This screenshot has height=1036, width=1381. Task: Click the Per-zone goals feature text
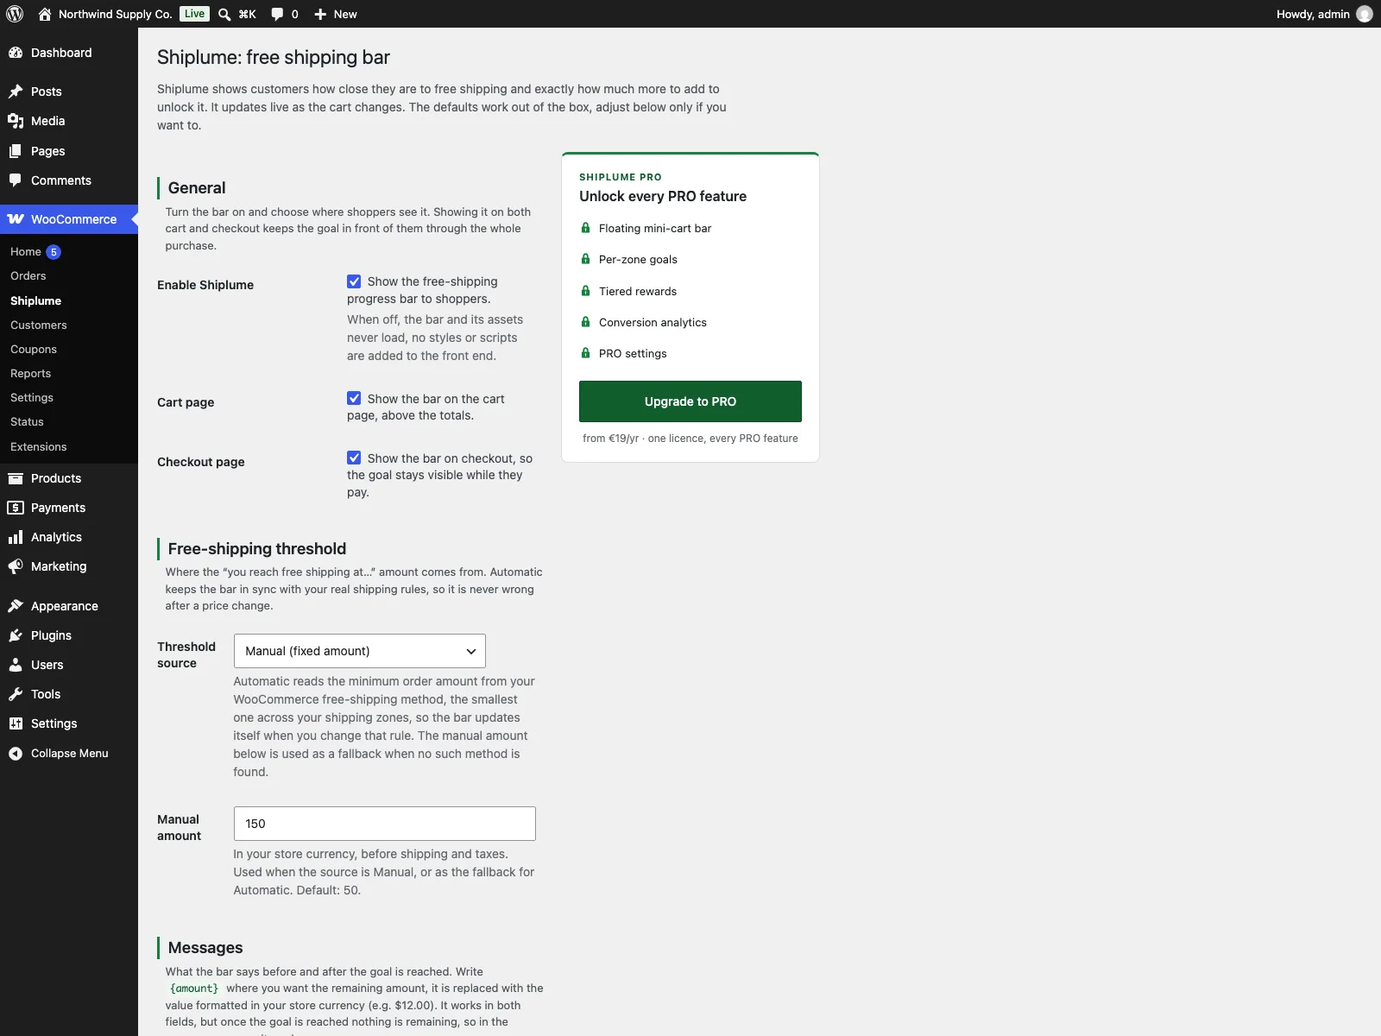click(x=638, y=260)
